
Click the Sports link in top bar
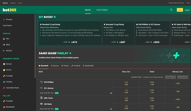[5, 3]
